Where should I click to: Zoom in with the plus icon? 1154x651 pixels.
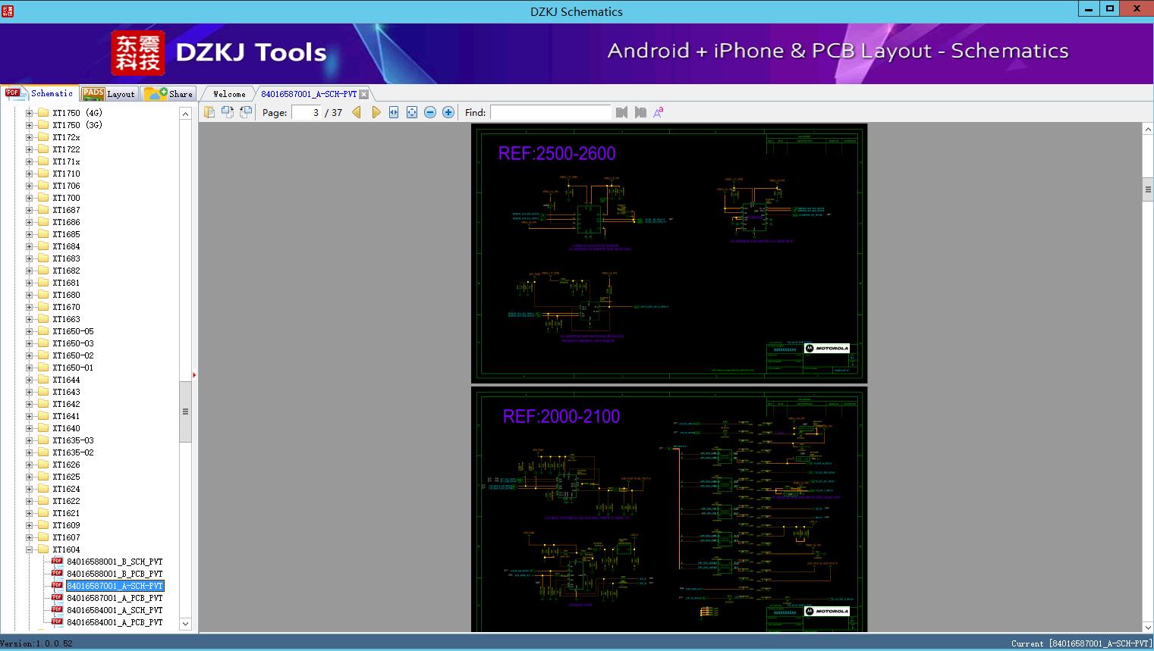coord(448,112)
